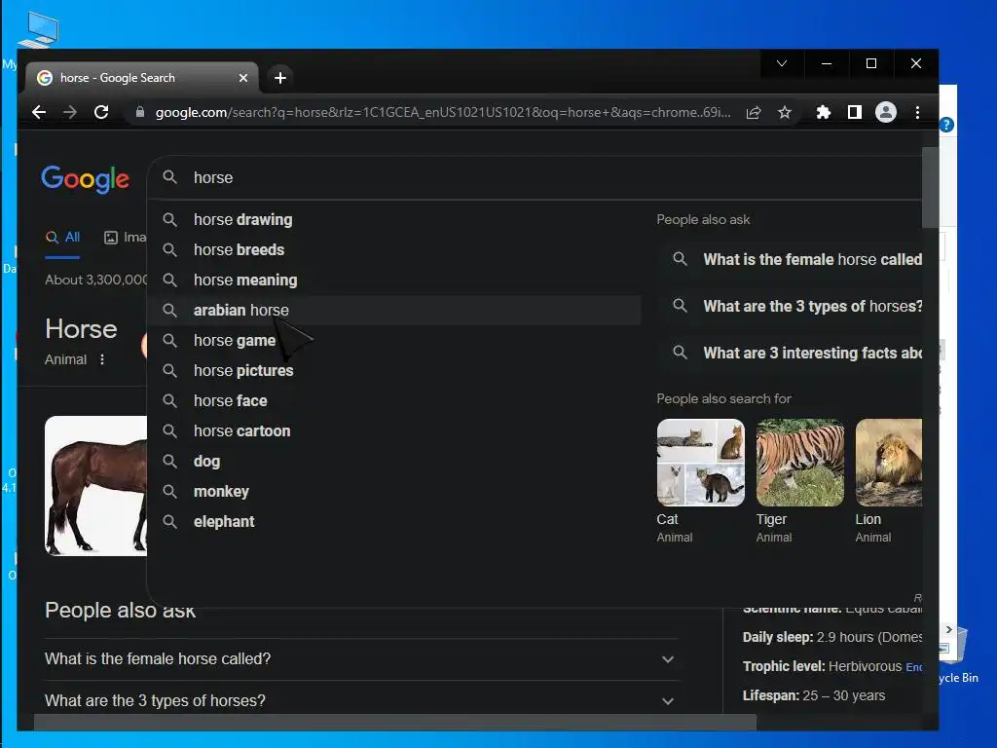Open the Chrome three-dot menu
This screenshot has height=748, width=997.
pos(917,113)
